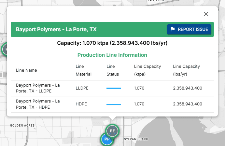Viewport: 225px width, 146px height.
Task: Click the Line Name column header
Action: 26,70
